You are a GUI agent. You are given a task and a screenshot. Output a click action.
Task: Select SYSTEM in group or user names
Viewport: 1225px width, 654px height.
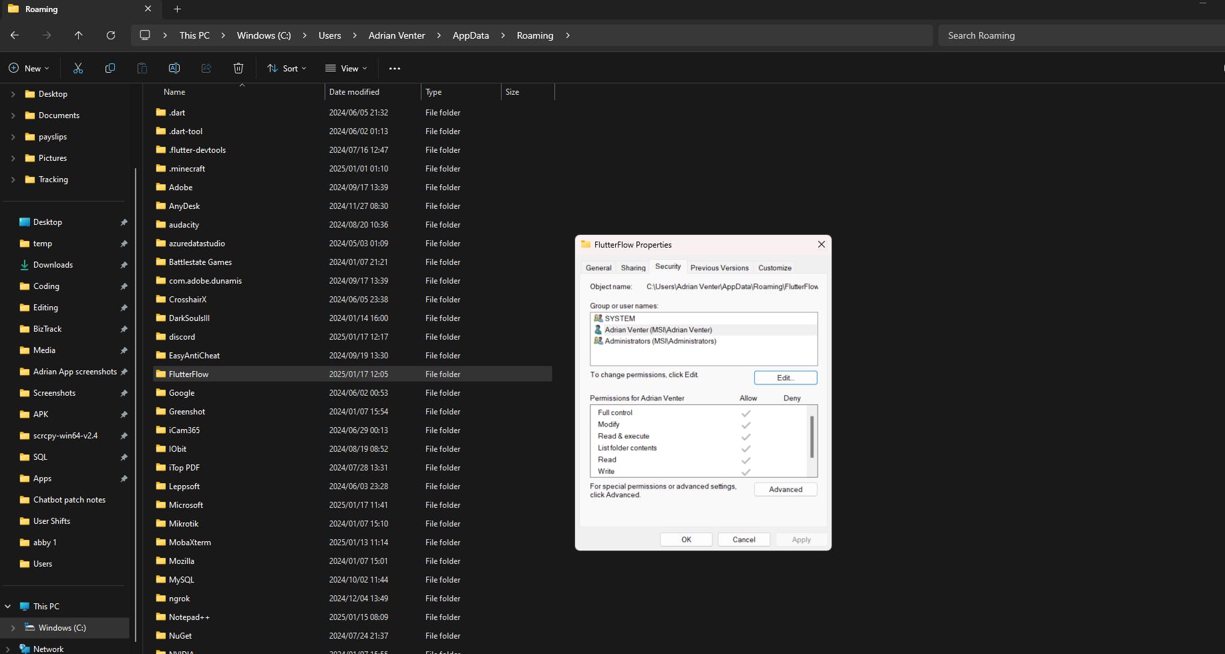coord(620,318)
